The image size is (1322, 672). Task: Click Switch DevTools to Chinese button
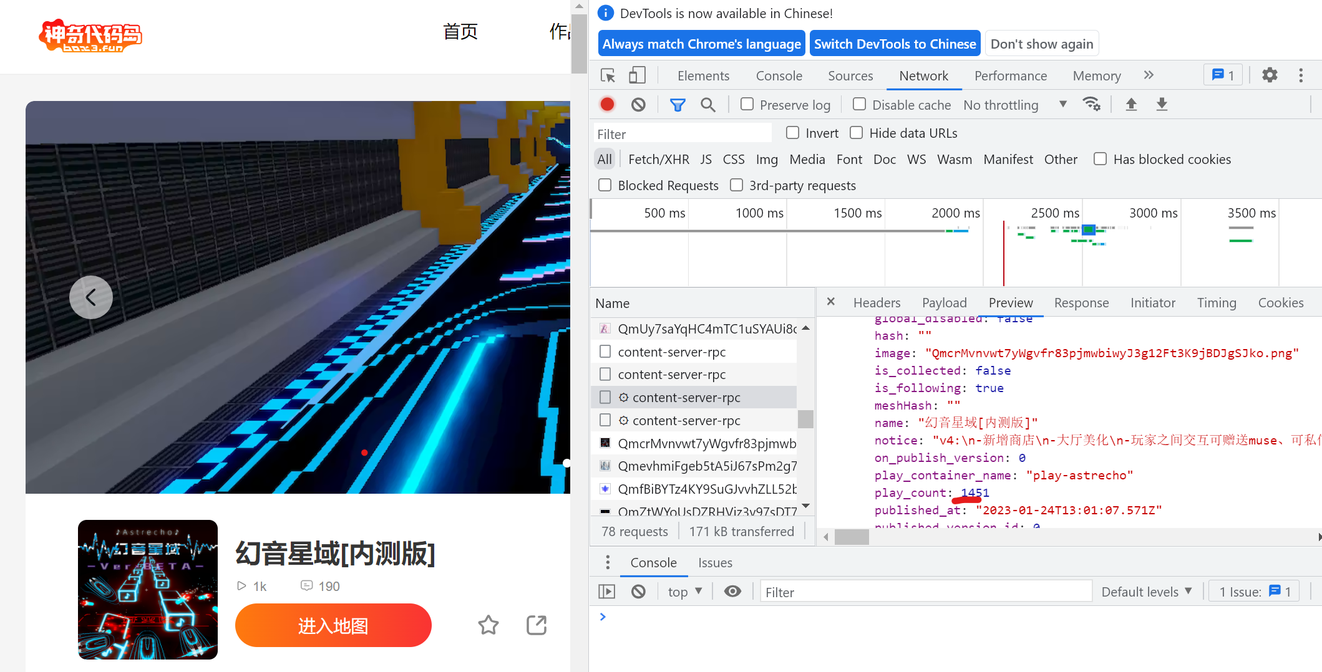[x=895, y=44]
